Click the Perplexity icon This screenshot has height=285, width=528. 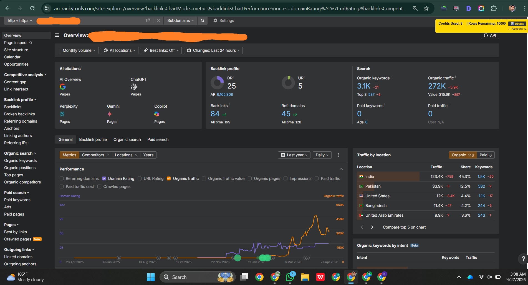point(62,114)
